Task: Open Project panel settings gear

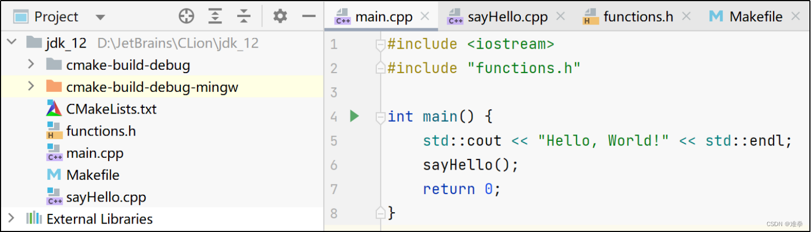Action: 280,16
